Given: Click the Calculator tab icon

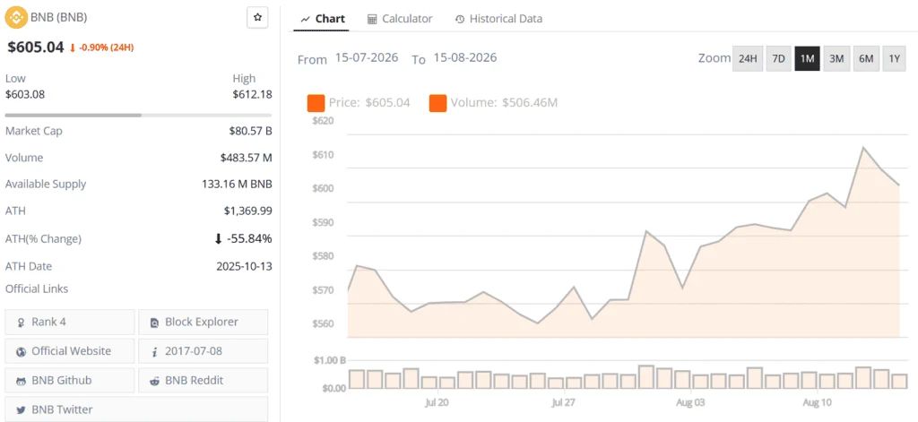Looking at the screenshot, I should coord(372,20).
